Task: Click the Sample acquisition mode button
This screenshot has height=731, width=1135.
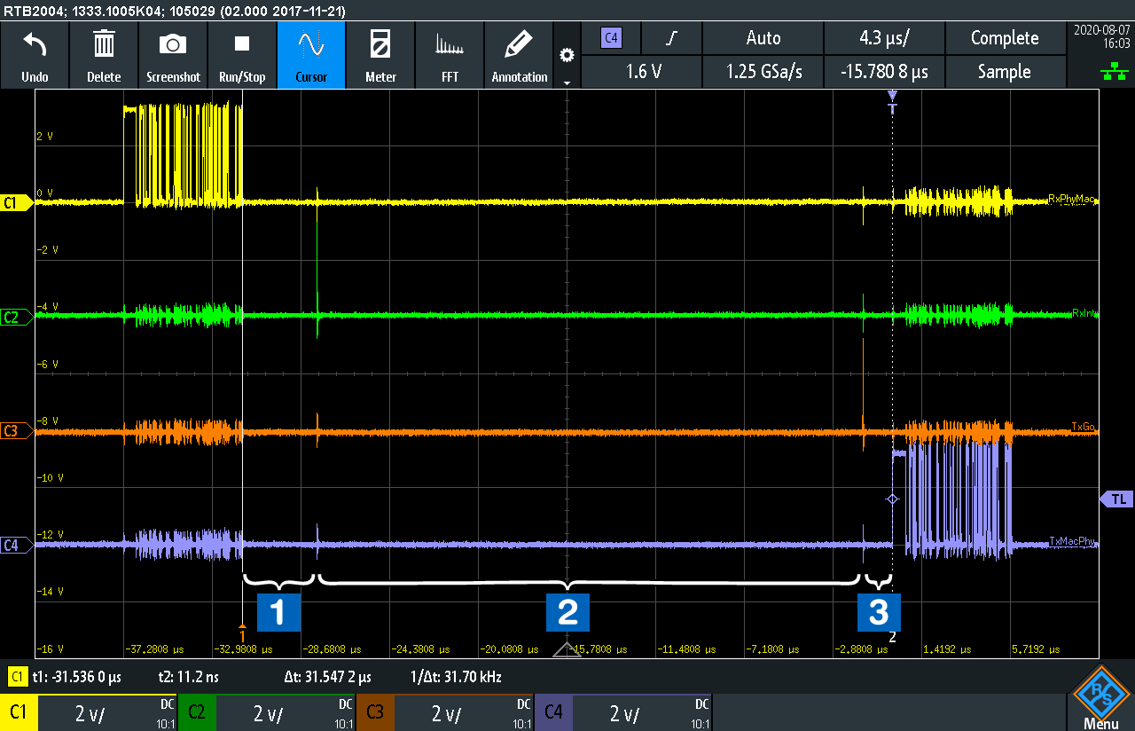Action: click(x=1004, y=72)
